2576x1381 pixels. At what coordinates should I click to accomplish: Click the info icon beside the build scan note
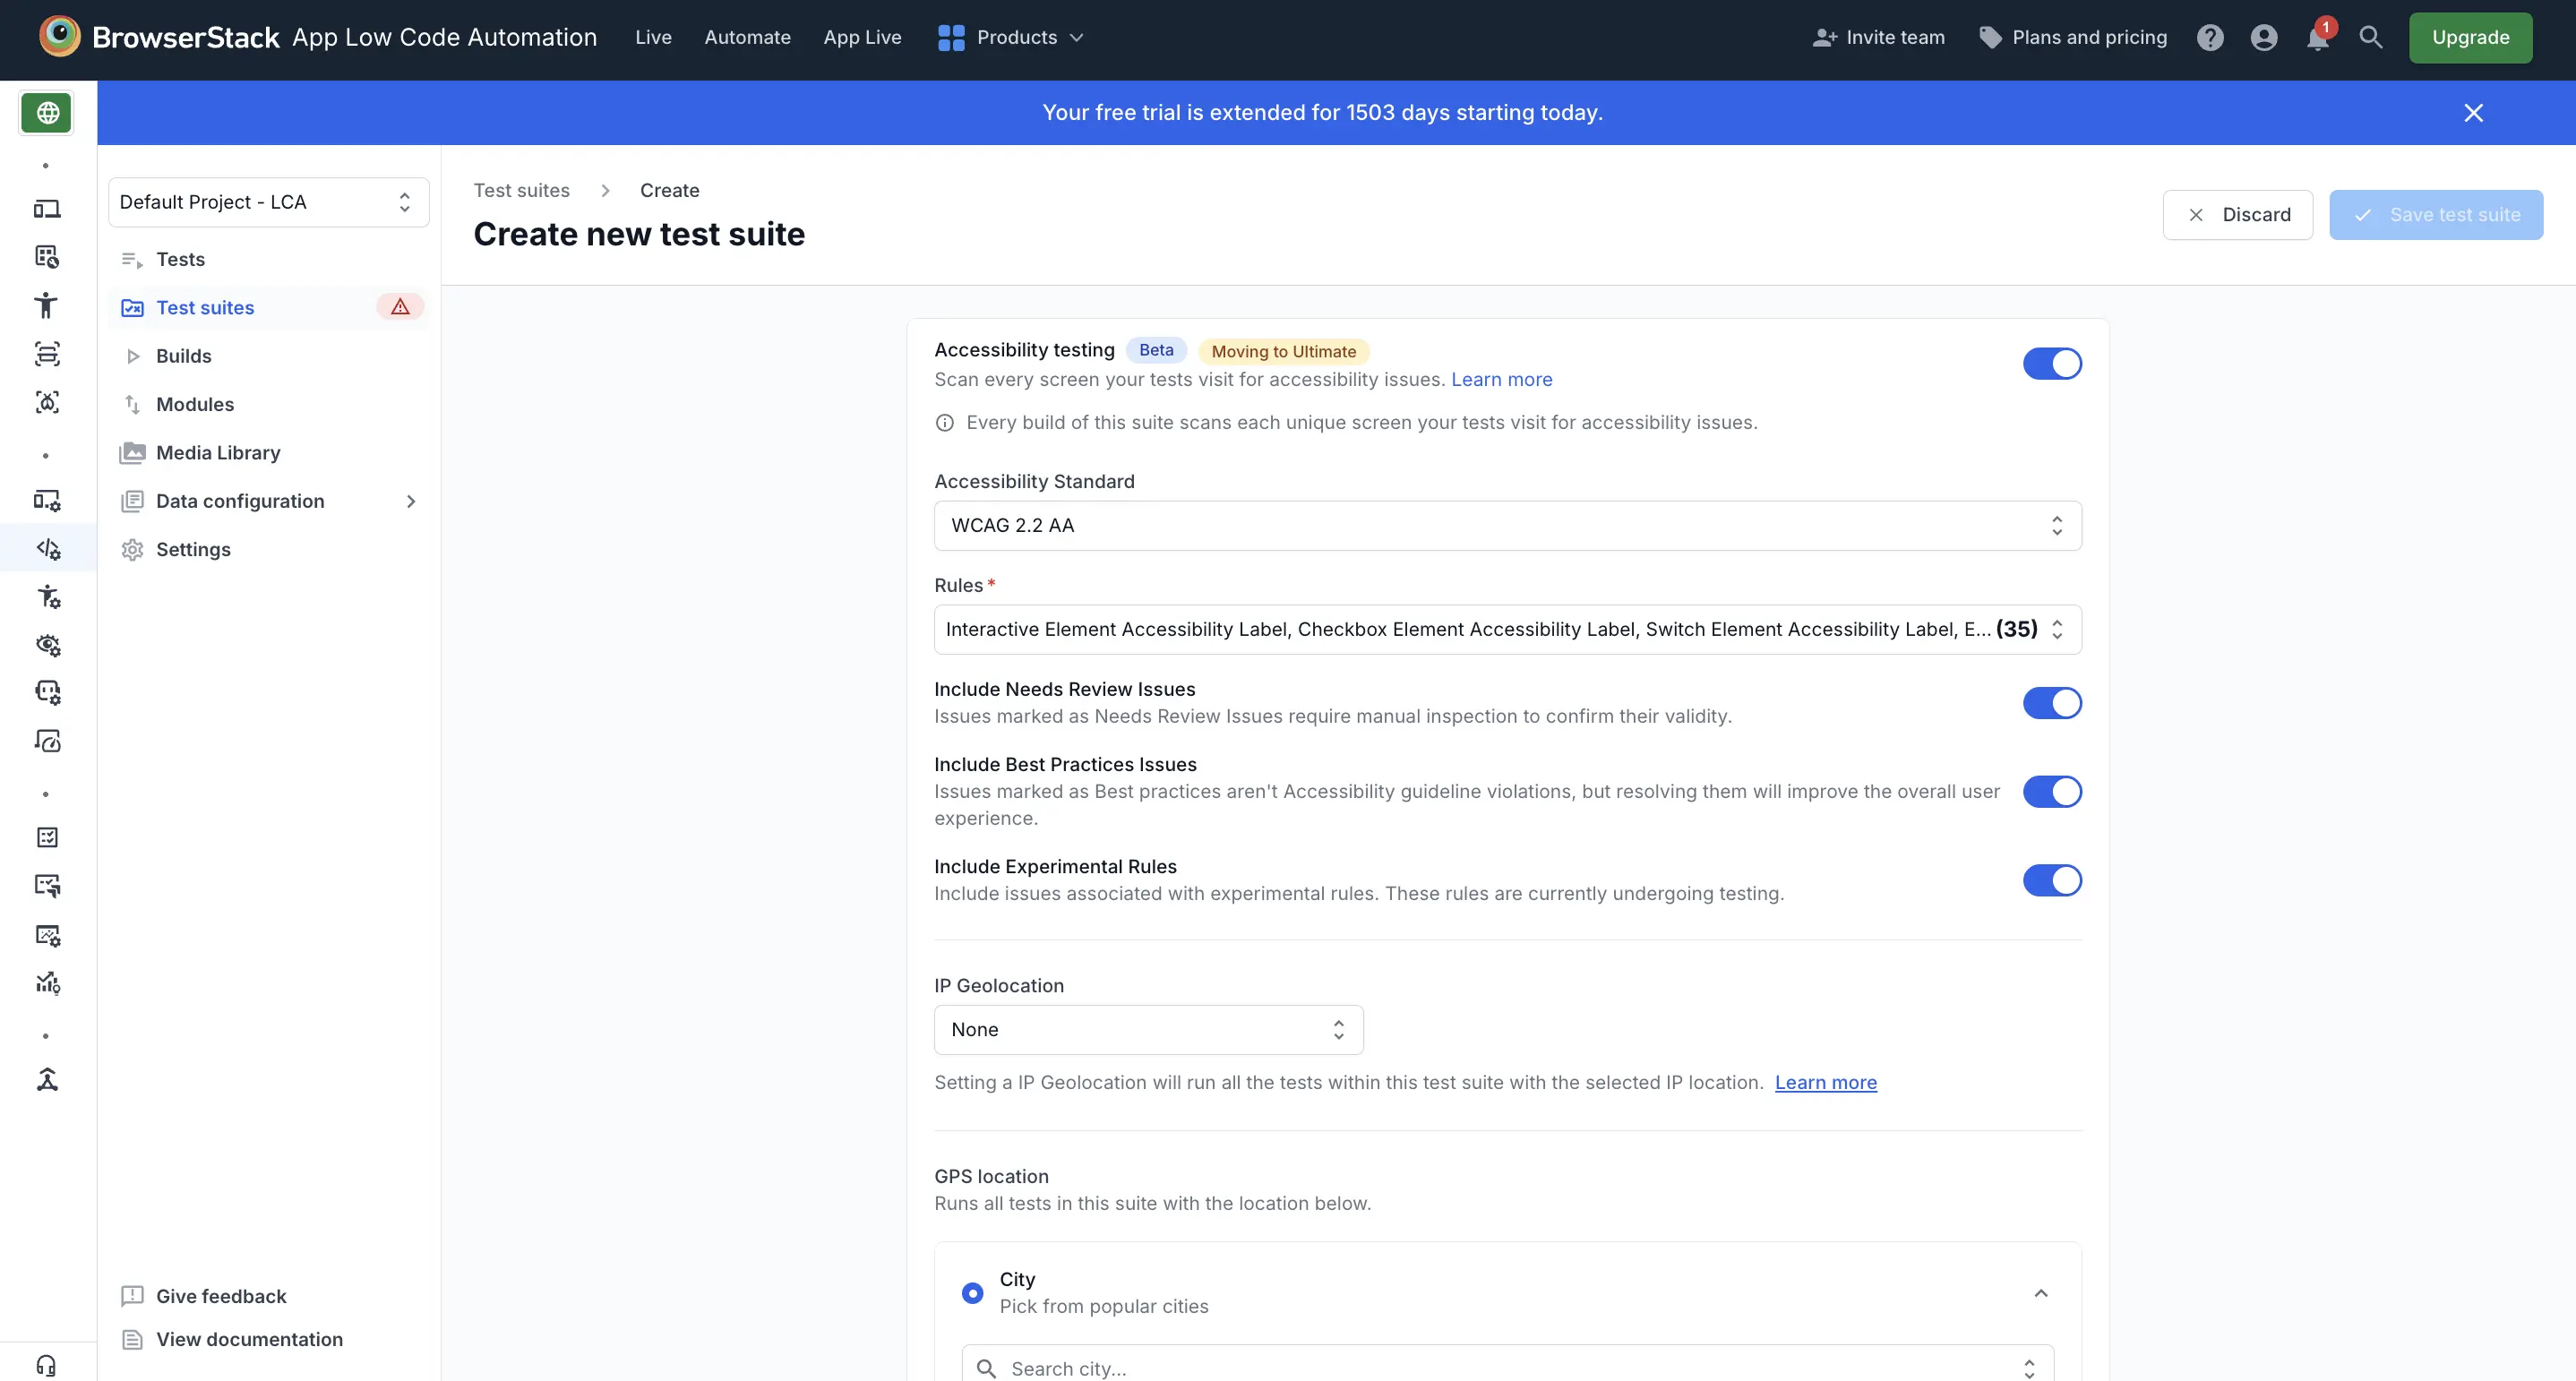click(x=944, y=423)
